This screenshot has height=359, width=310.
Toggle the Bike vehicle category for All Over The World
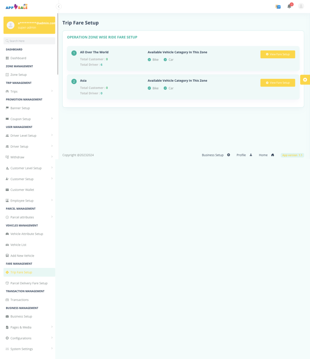pos(149,59)
